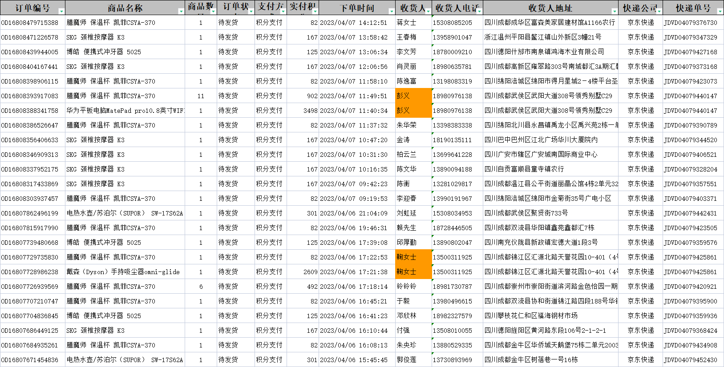Select phone number cell 18190135111
The height and width of the screenshot is (367, 724).
click(x=457, y=140)
